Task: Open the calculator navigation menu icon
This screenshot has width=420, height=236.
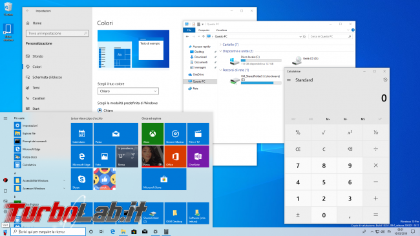Action: point(289,80)
